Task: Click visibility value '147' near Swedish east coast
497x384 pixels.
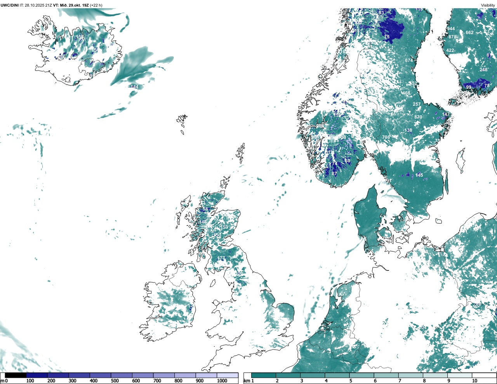Action: pyautogui.click(x=446, y=115)
